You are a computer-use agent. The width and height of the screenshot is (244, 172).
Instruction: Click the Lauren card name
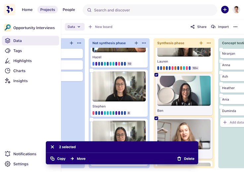163,61
